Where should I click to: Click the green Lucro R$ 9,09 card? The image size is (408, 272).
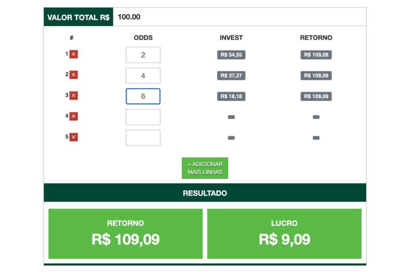[284, 234]
